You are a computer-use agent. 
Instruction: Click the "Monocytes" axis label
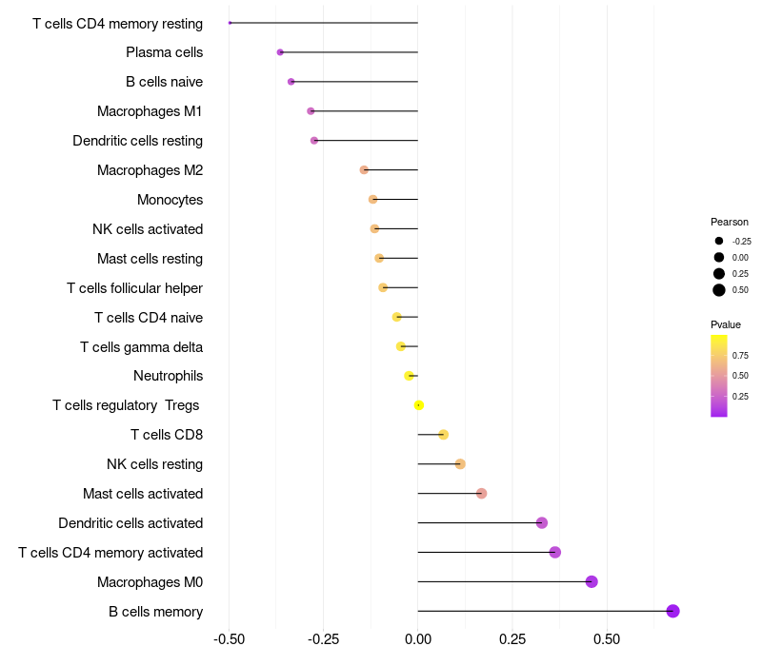[170, 200]
